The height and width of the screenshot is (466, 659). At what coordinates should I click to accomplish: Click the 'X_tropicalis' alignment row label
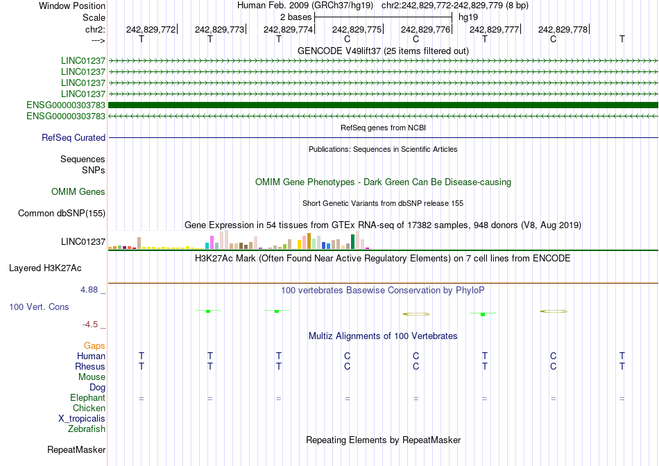[x=82, y=419]
